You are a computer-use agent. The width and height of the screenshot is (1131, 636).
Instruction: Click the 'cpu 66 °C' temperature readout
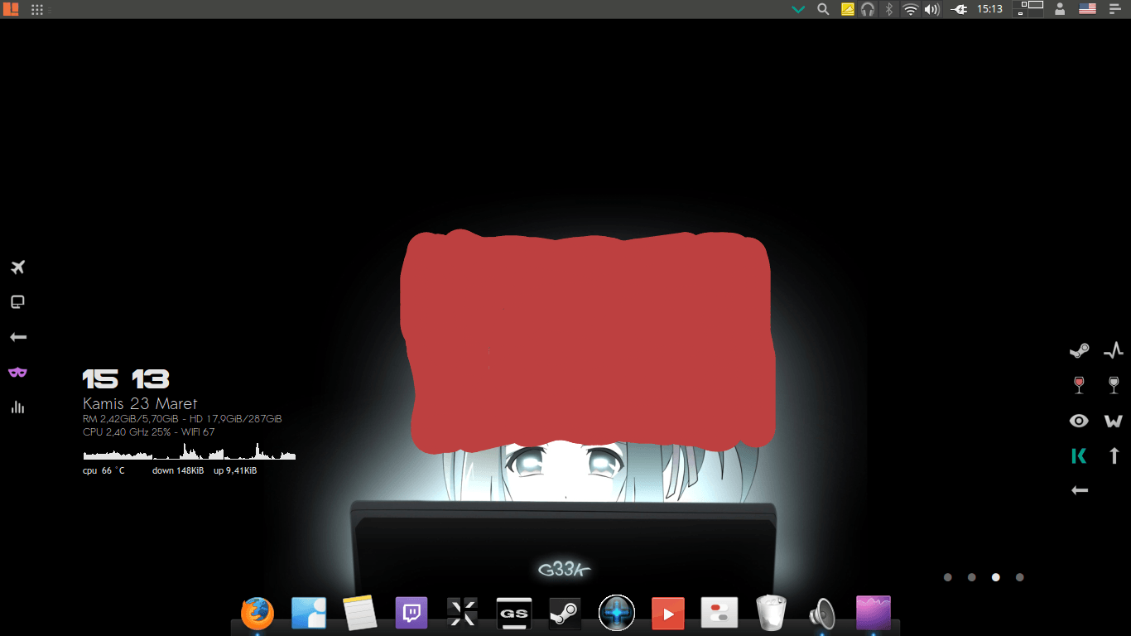[103, 470]
